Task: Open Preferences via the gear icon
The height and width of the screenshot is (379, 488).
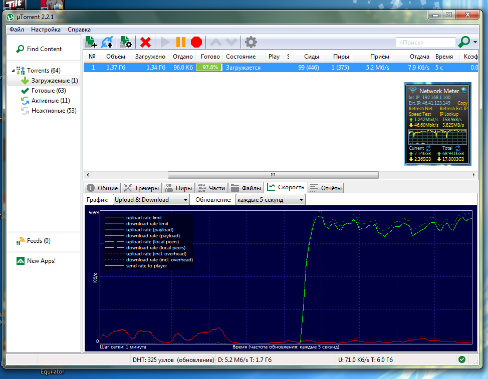Action: coord(251,42)
